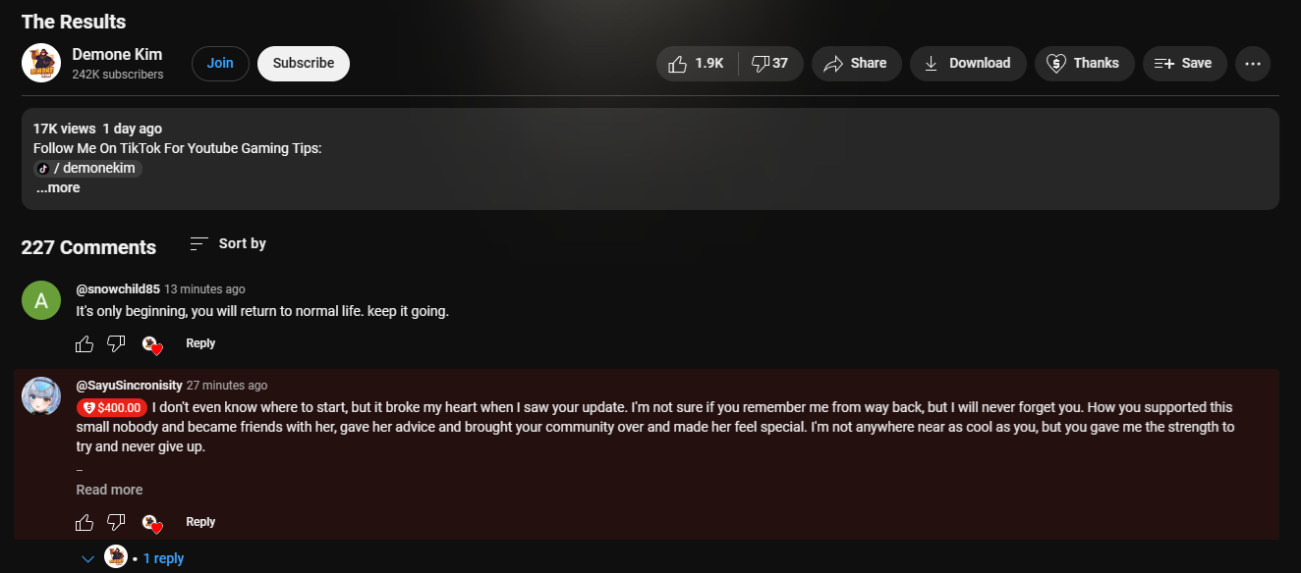This screenshot has width=1301, height=573.
Task: Expand SayuSincronisity's comment via Read more
Action: click(109, 490)
